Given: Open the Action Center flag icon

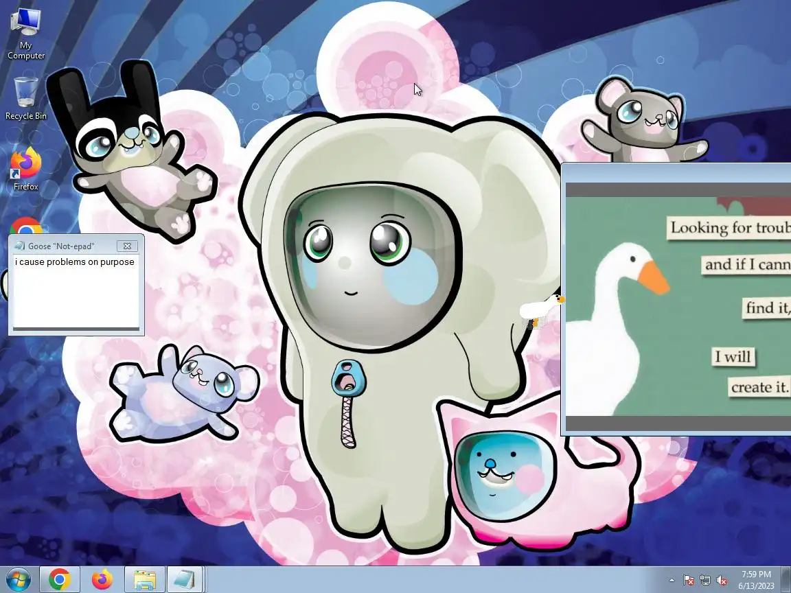Looking at the screenshot, I should [688, 581].
